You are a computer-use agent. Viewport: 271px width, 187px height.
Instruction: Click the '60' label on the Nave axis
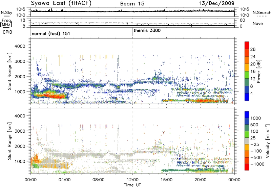pos(242,20)
